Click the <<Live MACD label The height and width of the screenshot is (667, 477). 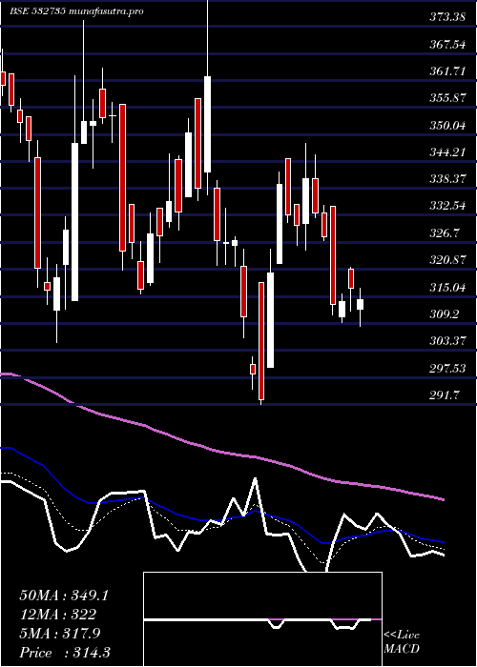click(402, 642)
